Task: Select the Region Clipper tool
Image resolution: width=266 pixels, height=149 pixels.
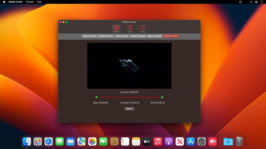Action: tap(154, 36)
